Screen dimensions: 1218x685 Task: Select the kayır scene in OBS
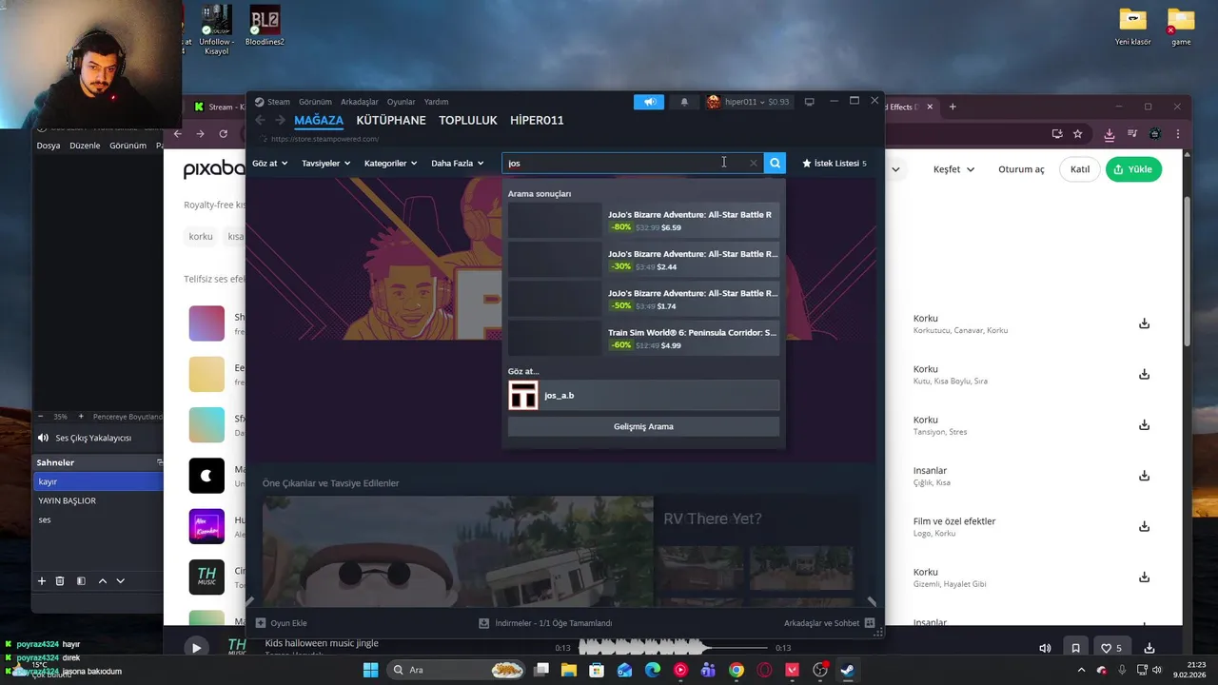tap(99, 481)
